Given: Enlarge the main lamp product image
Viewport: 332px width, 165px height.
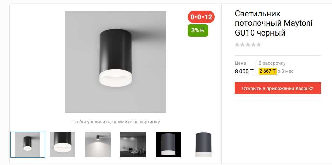Looking at the screenshot, I should pos(116,62).
